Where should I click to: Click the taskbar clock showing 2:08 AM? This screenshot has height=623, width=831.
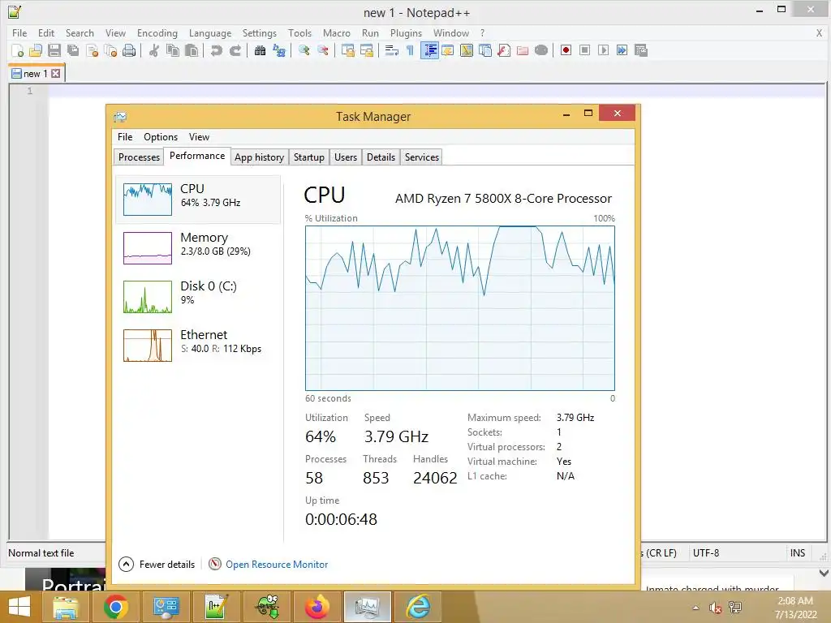795,608
